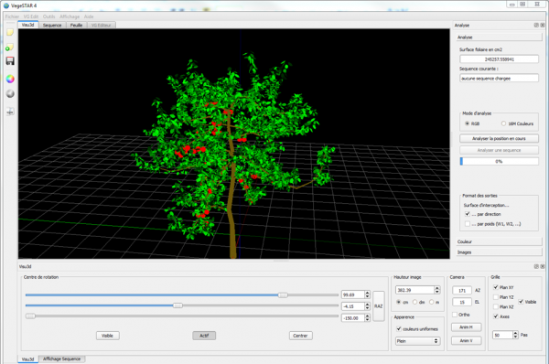Click the Centrer button
Viewport: 549px width, 364px height.
point(300,336)
